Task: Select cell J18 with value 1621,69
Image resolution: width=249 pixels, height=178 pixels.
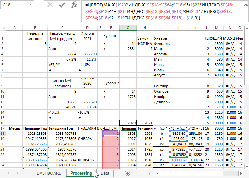Action: [x=178, y=133]
